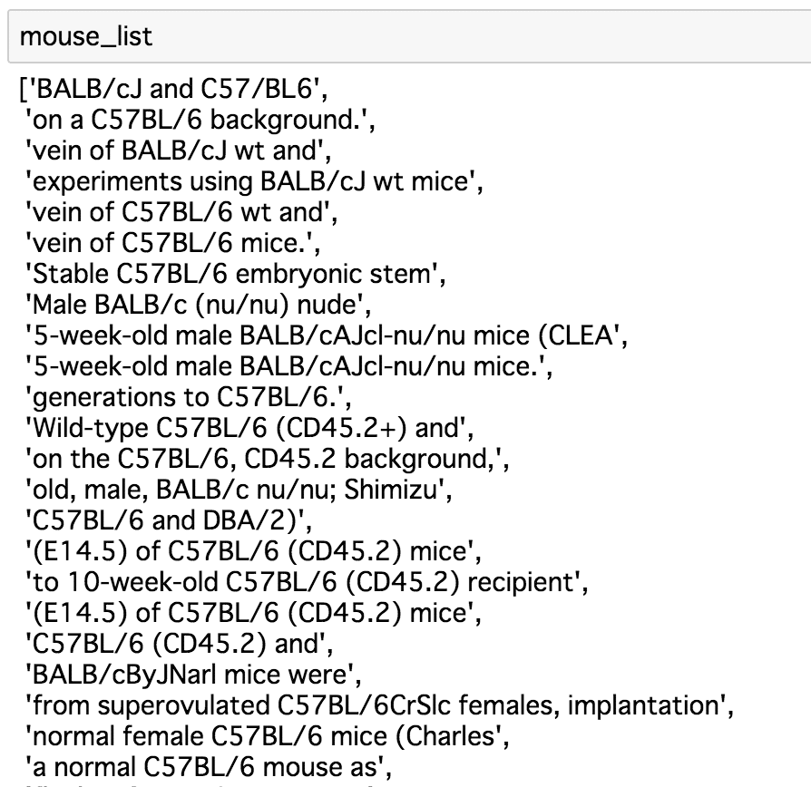This screenshot has height=787, width=811.
Task: Click 'Wild-type C57BL/6 (CD45.2+) and' line
Action: pos(249,428)
